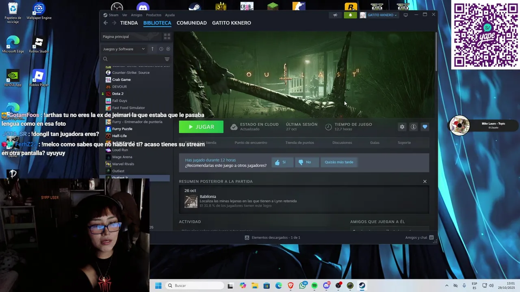This screenshot has width=520, height=292.
Task: Open Spotify from the taskbar
Action: point(314,286)
